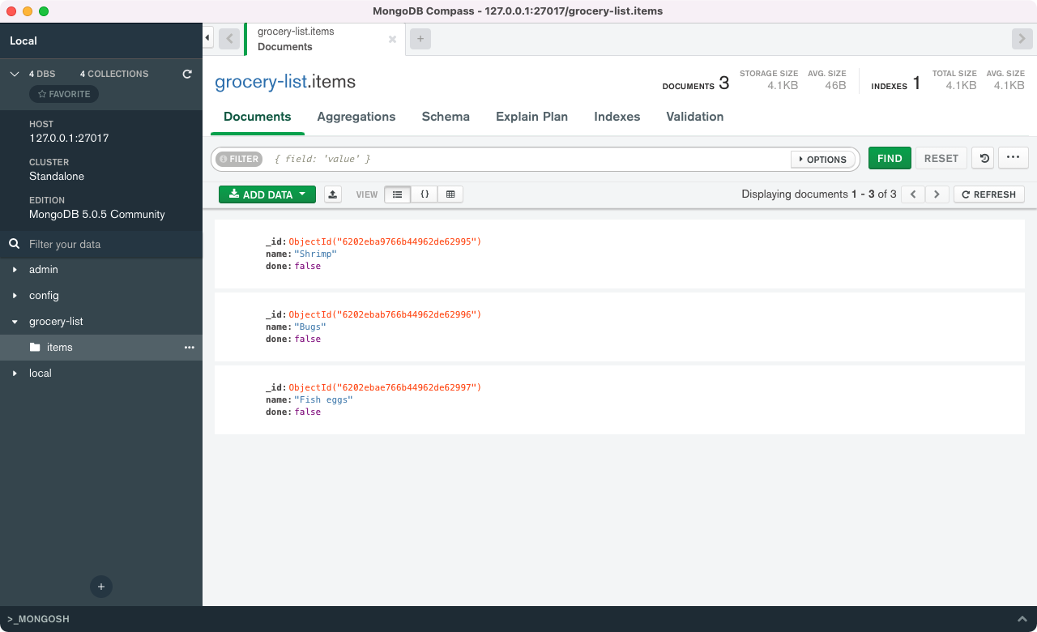This screenshot has width=1037, height=632.
Task: Click host address 127.0.0.1:27017
Action: point(69,138)
